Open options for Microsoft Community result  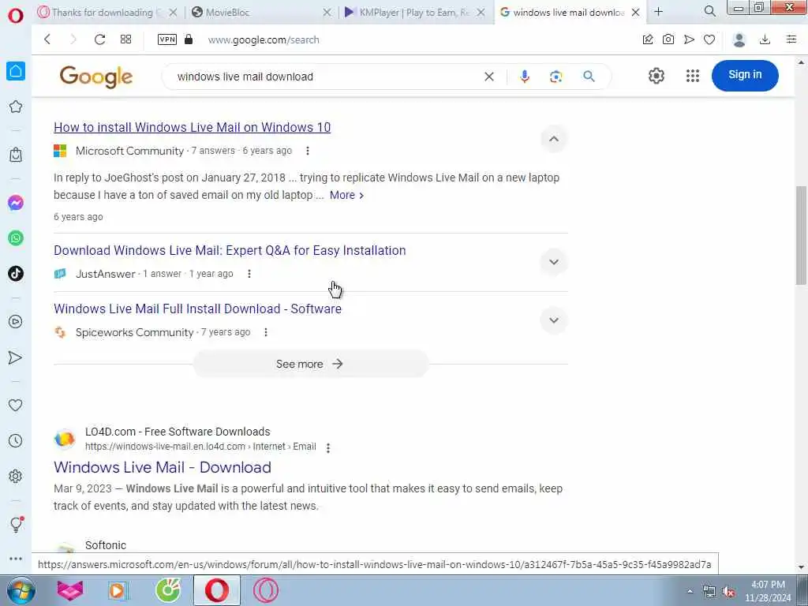[x=308, y=151]
